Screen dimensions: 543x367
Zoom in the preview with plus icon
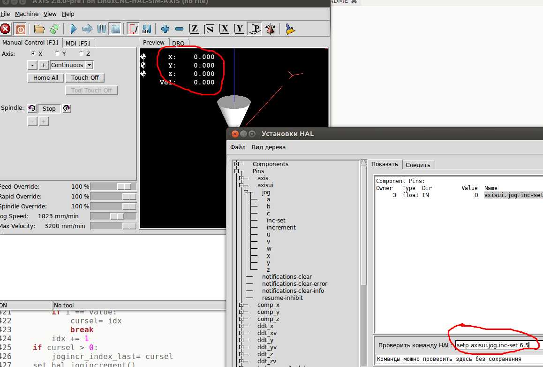tap(165, 29)
